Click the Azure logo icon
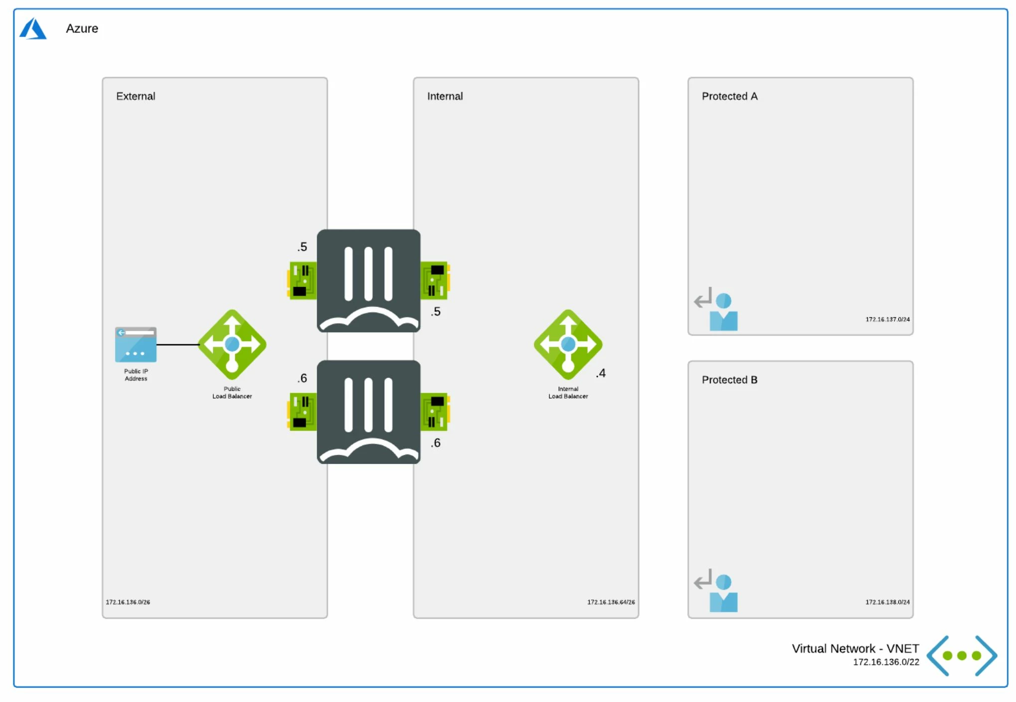The height and width of the screenshot is (702, 1016). (33, 28)
